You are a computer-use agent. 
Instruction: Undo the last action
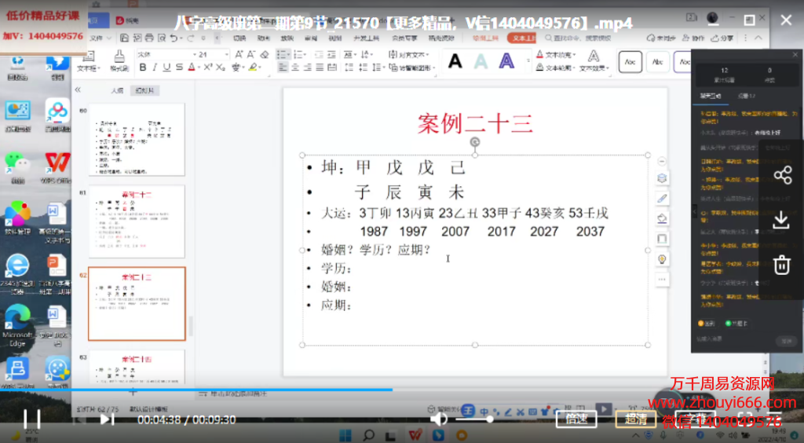coord(174,38)
